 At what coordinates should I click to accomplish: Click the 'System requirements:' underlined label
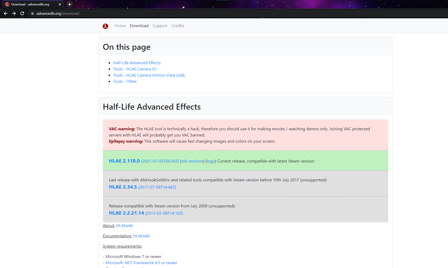[123, 246]
